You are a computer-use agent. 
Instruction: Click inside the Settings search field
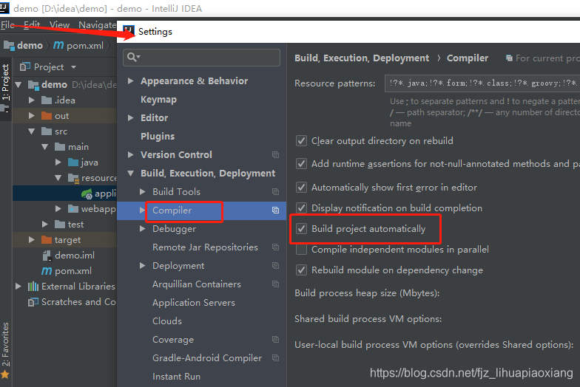tap(201, 58)
